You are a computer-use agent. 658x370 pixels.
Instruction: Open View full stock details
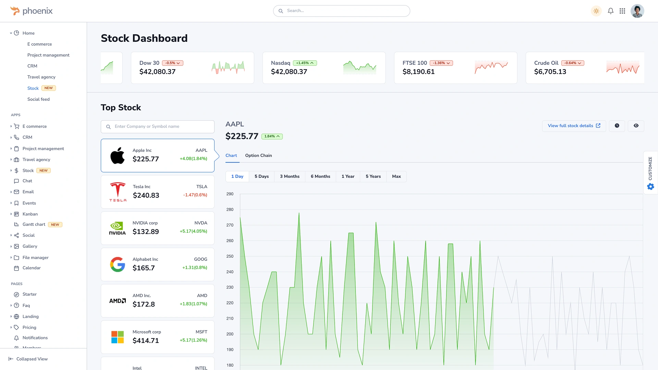coord(574,126)
